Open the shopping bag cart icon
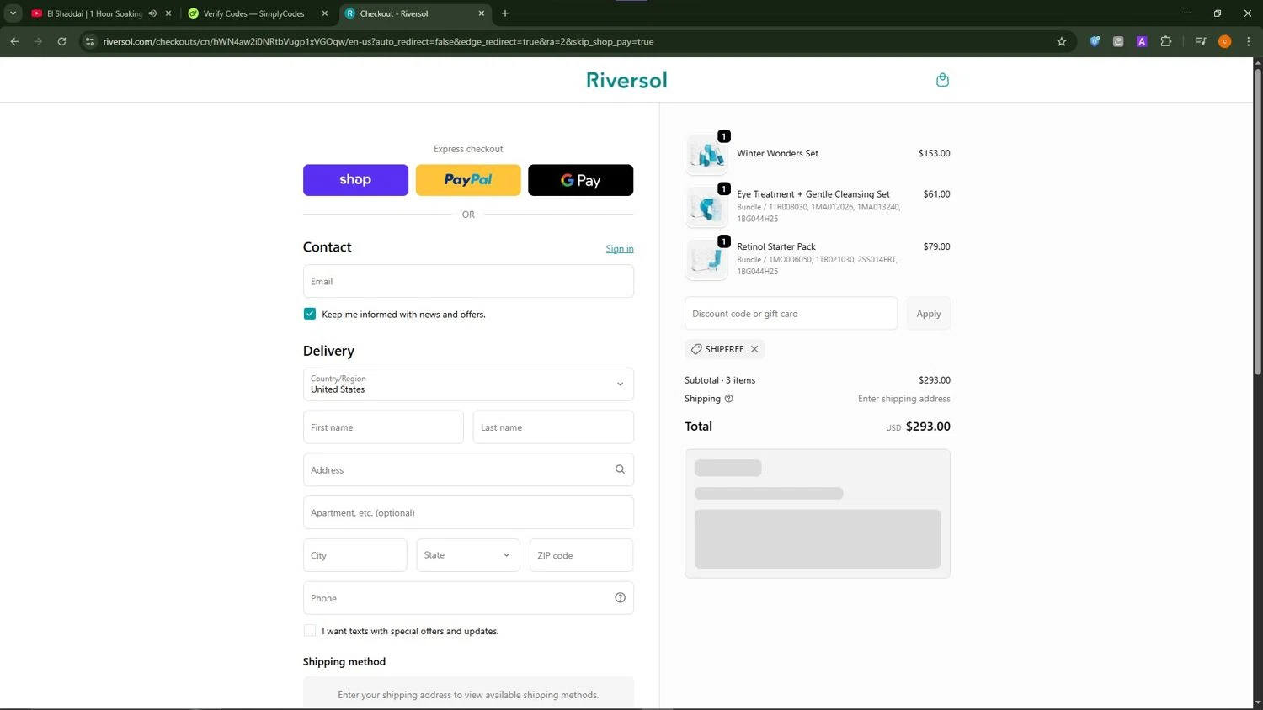The width and height of the screenshot is (1263, 710). [x=942, y=80]
